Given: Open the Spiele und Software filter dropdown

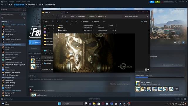Looking at the screenshot, I should (x=11, y=14).
